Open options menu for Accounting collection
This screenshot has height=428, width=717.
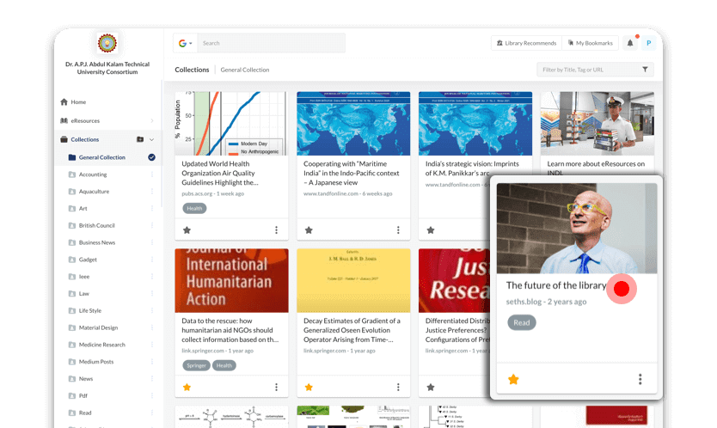[152, 174]
